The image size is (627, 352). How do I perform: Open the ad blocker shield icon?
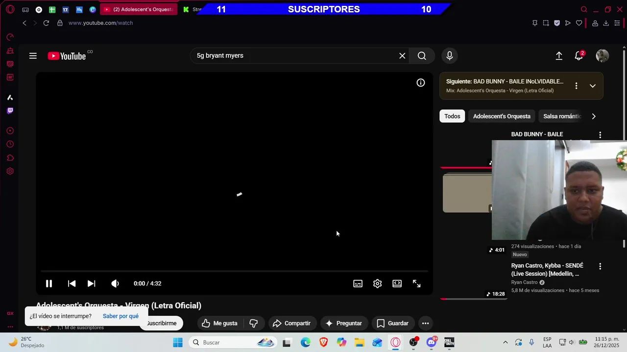(x=557, y=23)
